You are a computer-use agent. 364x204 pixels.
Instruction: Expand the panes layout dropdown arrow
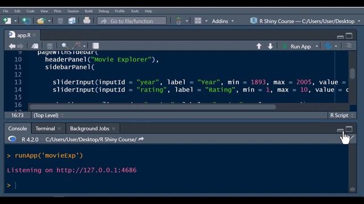tap(206, 21)
